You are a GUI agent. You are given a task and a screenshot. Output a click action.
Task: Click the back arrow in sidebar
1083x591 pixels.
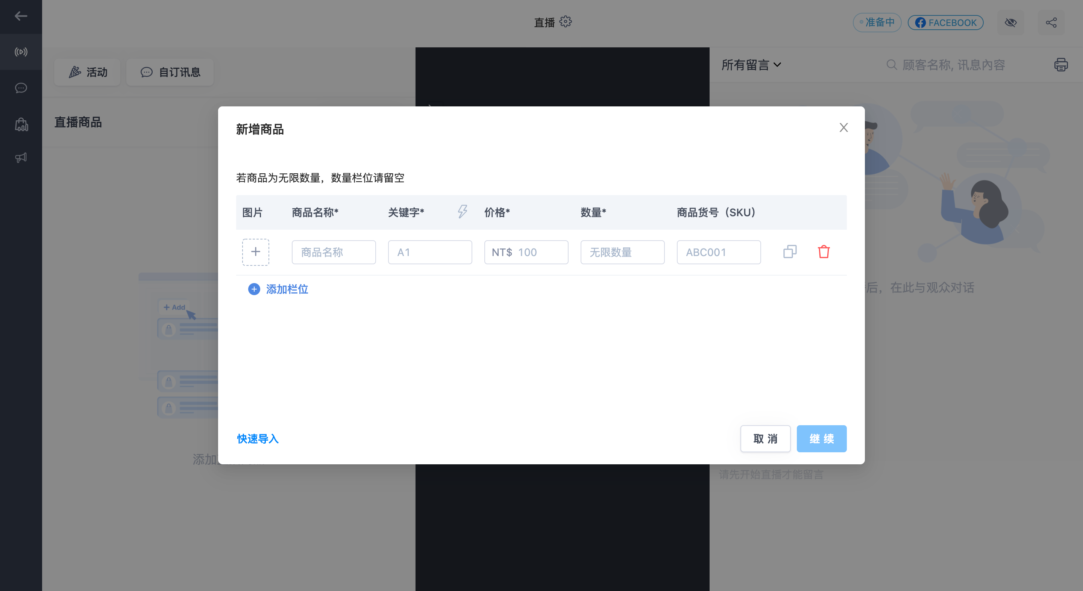(21, 17)
